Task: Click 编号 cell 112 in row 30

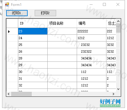Action: (x=91, y=72)
